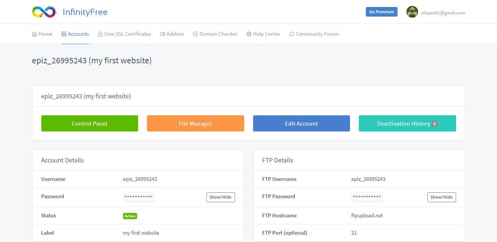Toggle account password visibility with Show/Hide
The width and height of the screenshot is (497, 242).
220,197
